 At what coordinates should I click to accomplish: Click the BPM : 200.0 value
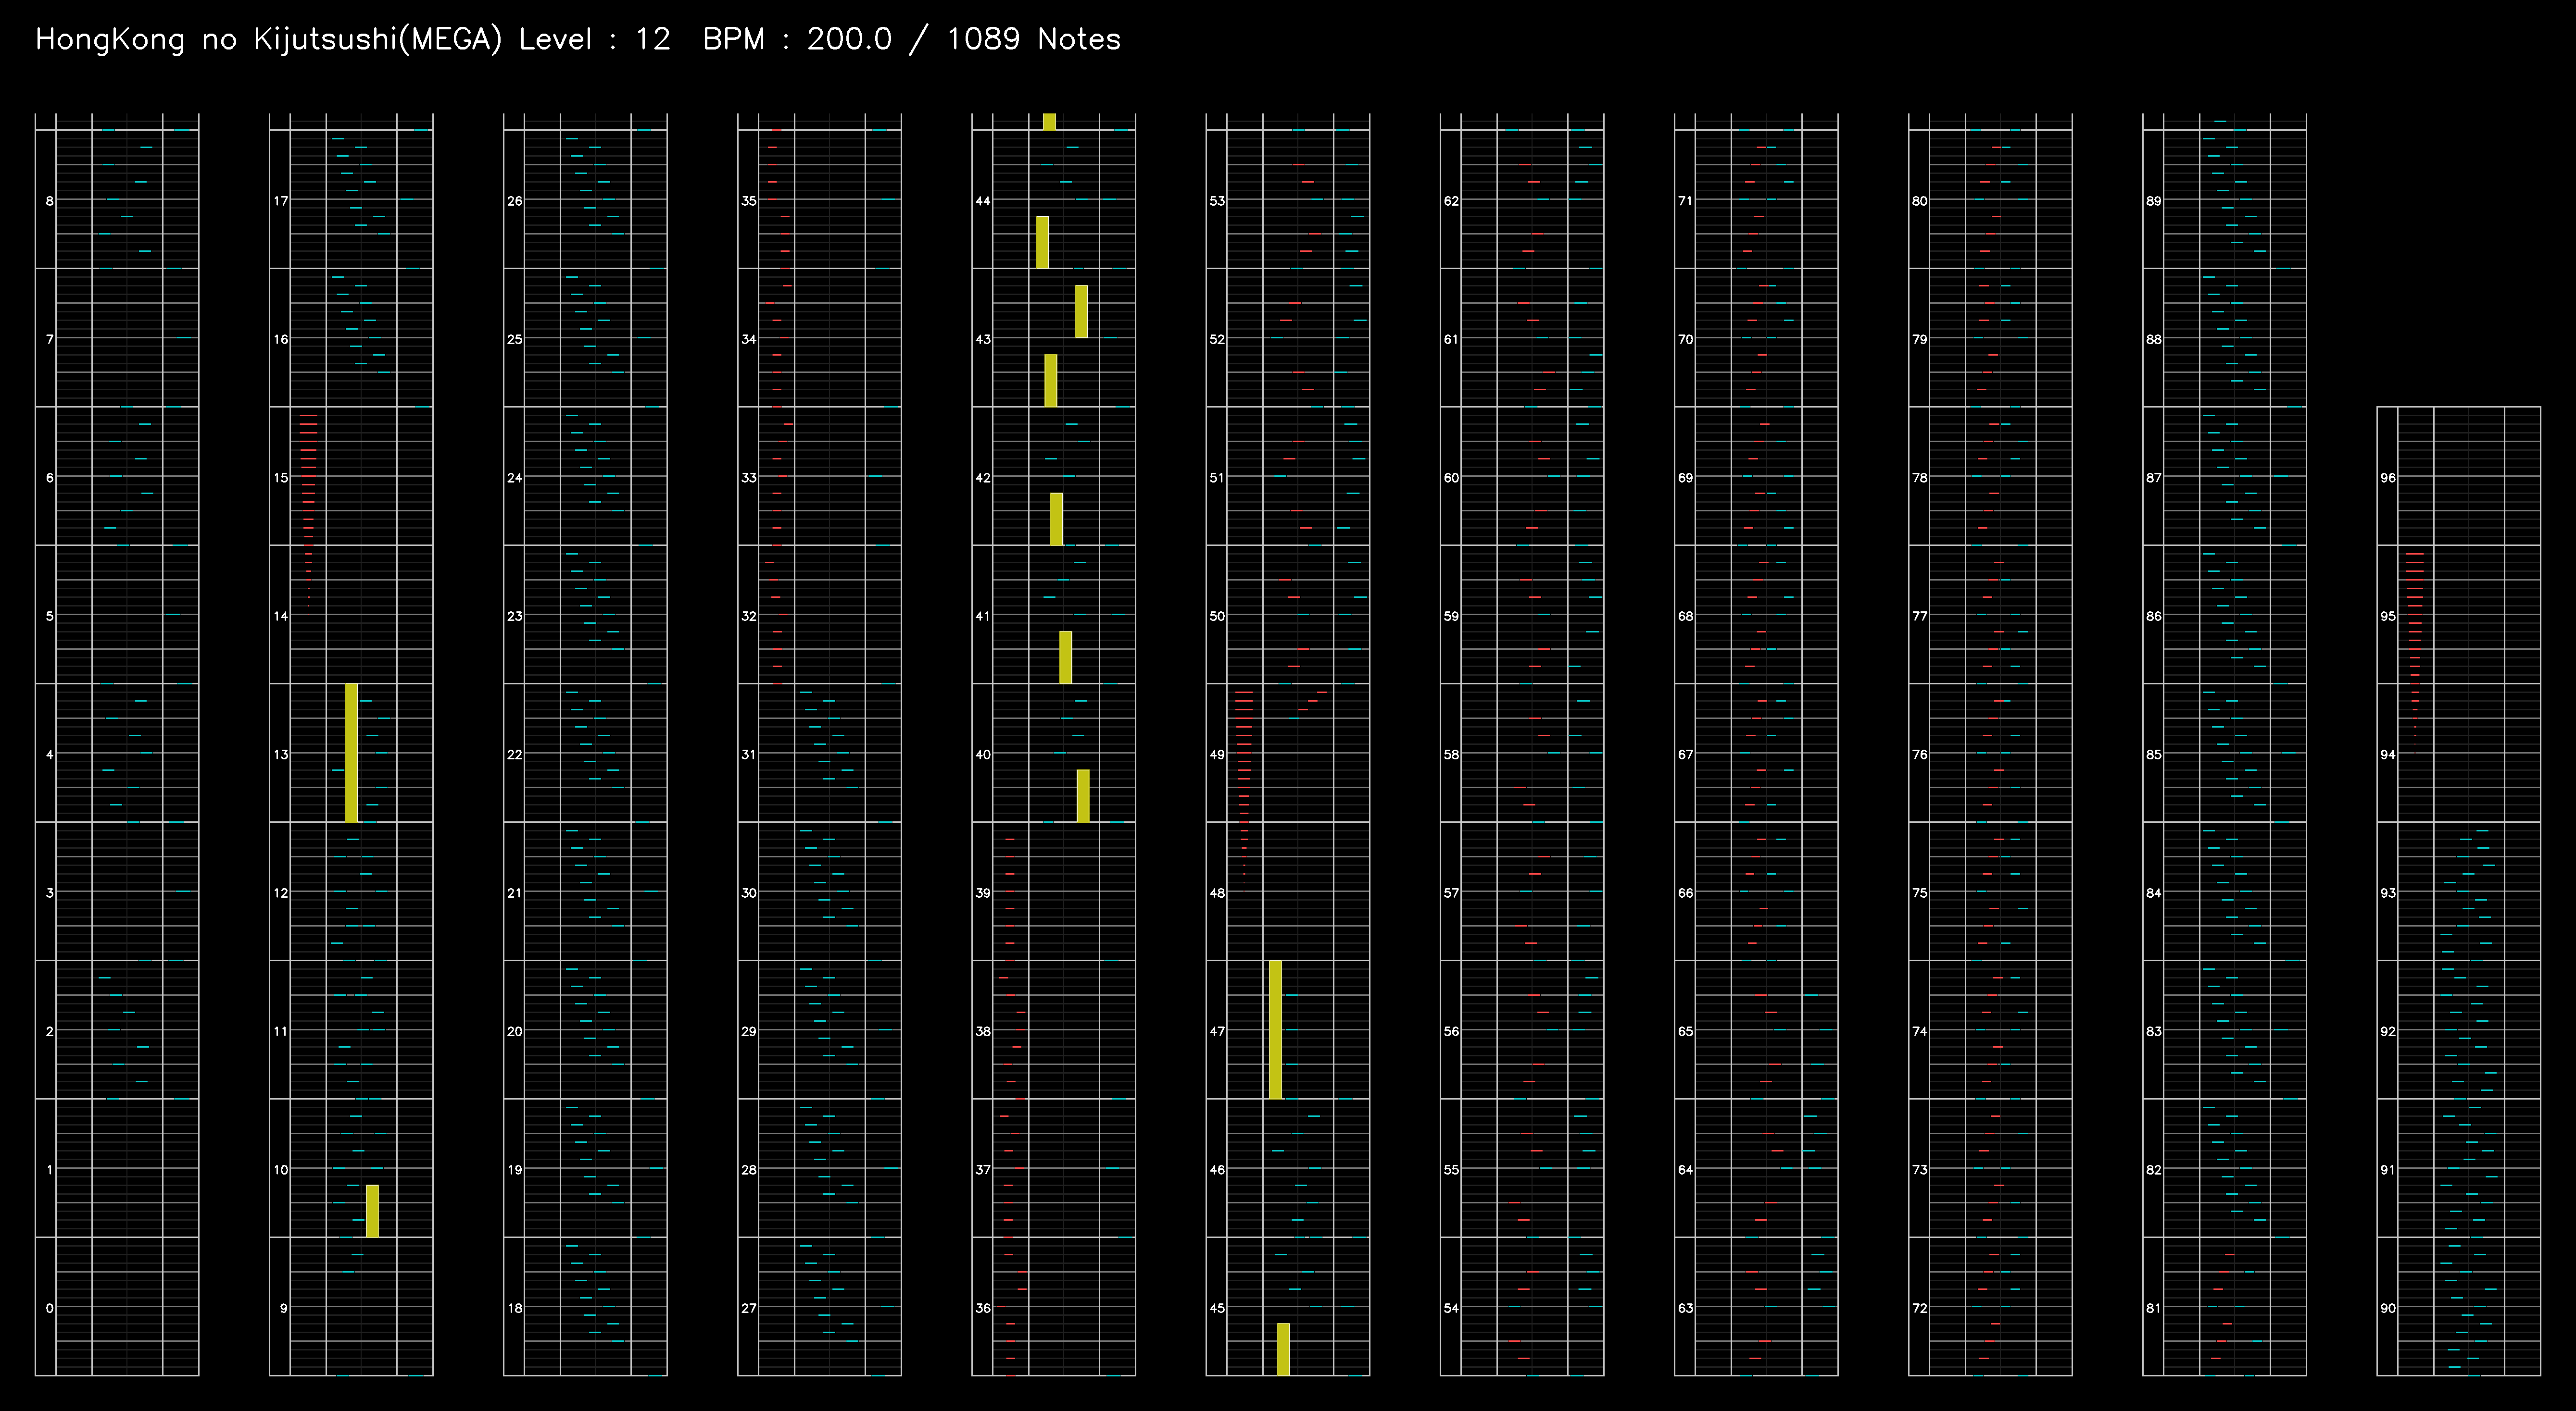[797, 39]
